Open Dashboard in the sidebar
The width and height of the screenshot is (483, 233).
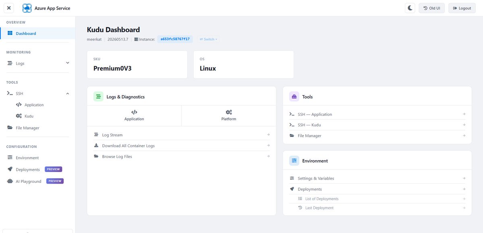pyautogui.click(x=37, y=33)
